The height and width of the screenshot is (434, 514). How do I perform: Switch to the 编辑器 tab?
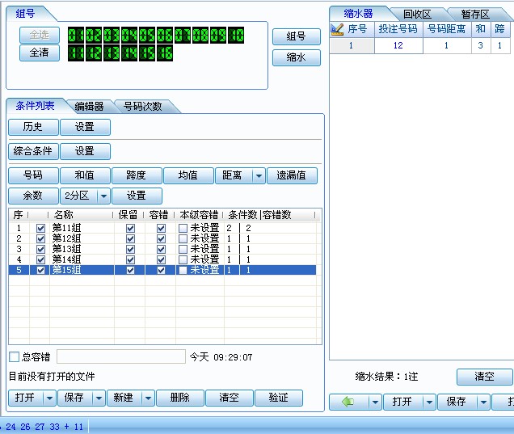click(x=89, y=106)
